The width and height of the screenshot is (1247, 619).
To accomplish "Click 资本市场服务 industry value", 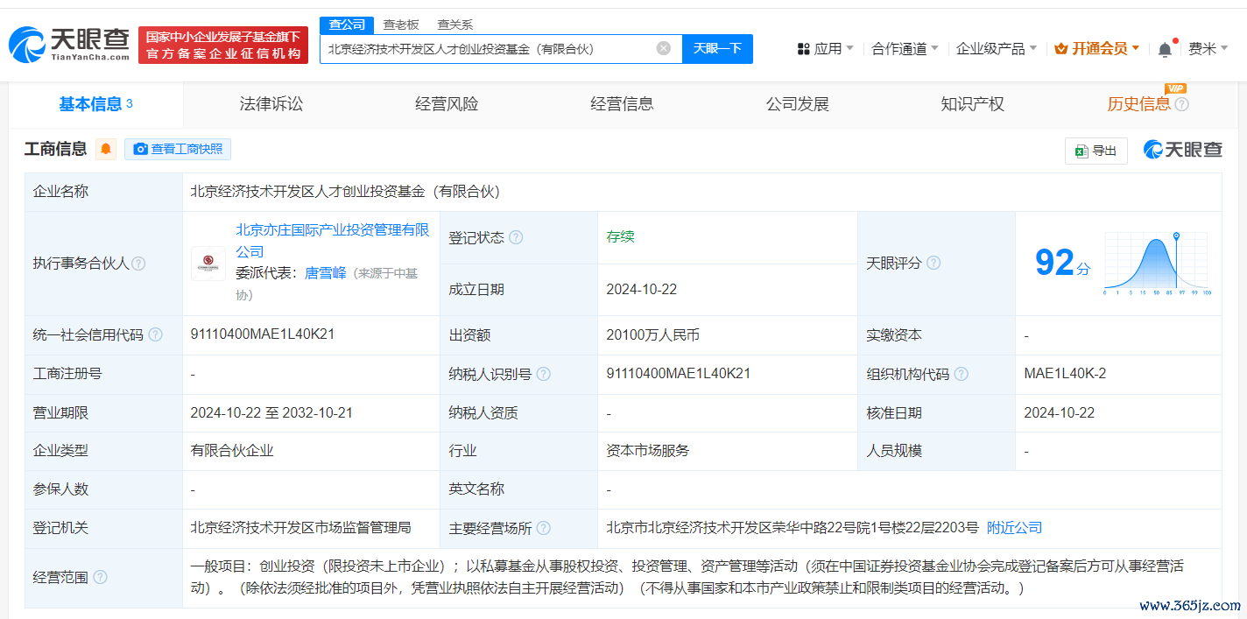I will click(647, 451).
